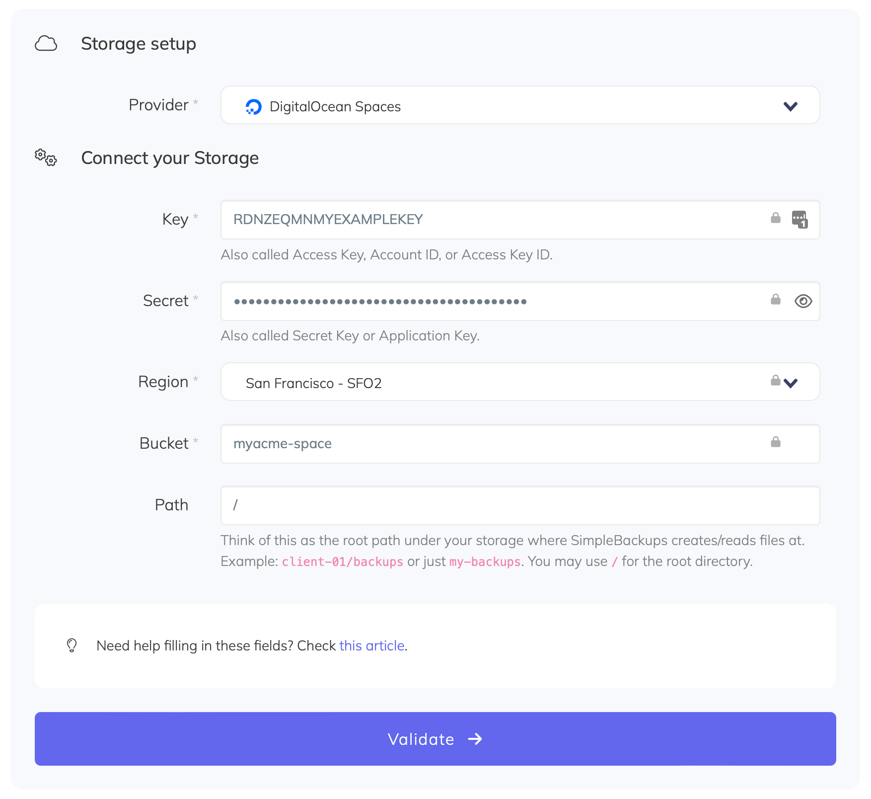Viewport: 871px width, 799px height.
Task: Click the gears icon beside Connect your Storage
Action: [45, 159]
